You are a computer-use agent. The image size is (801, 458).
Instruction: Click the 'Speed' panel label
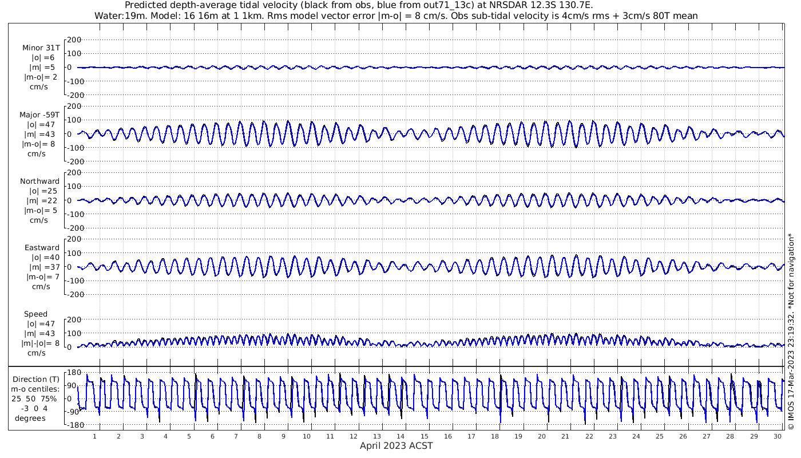click(35, 314)
